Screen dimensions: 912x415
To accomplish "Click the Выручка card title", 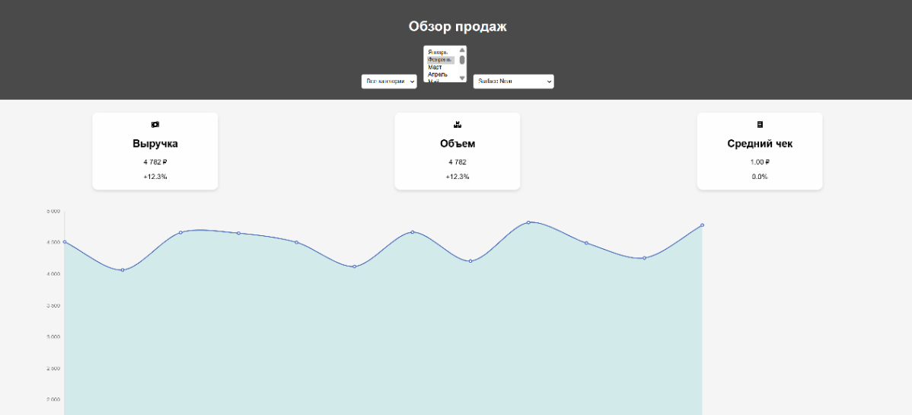I will coord(155,143).
